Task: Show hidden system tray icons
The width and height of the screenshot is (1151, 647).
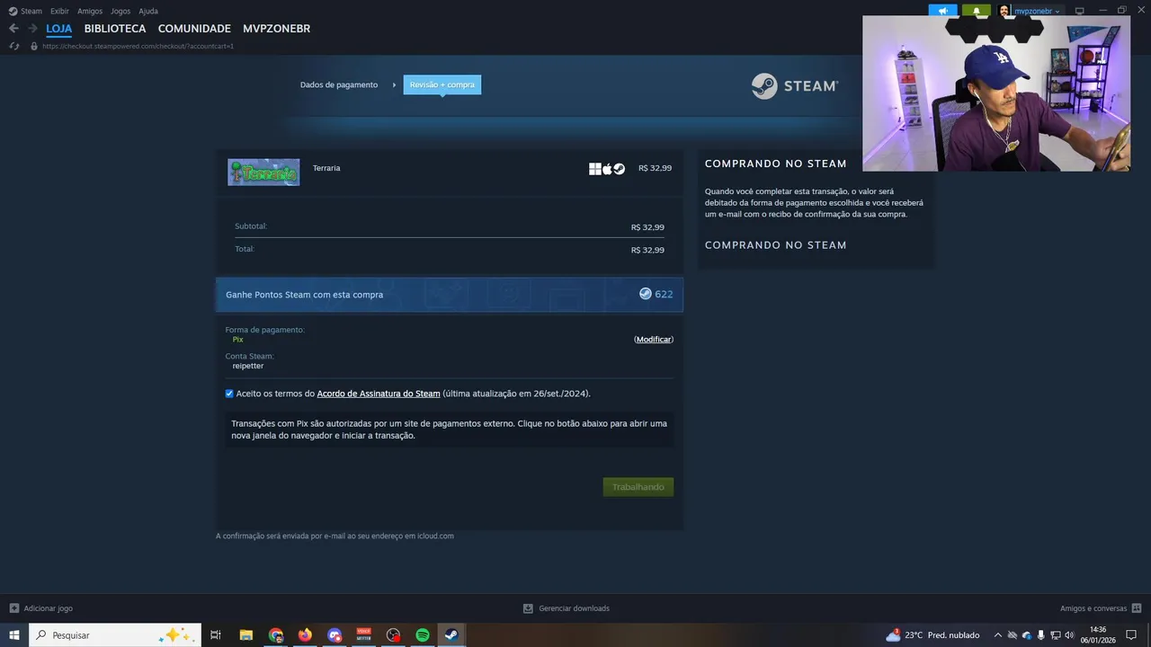Action: pos(997,635)
